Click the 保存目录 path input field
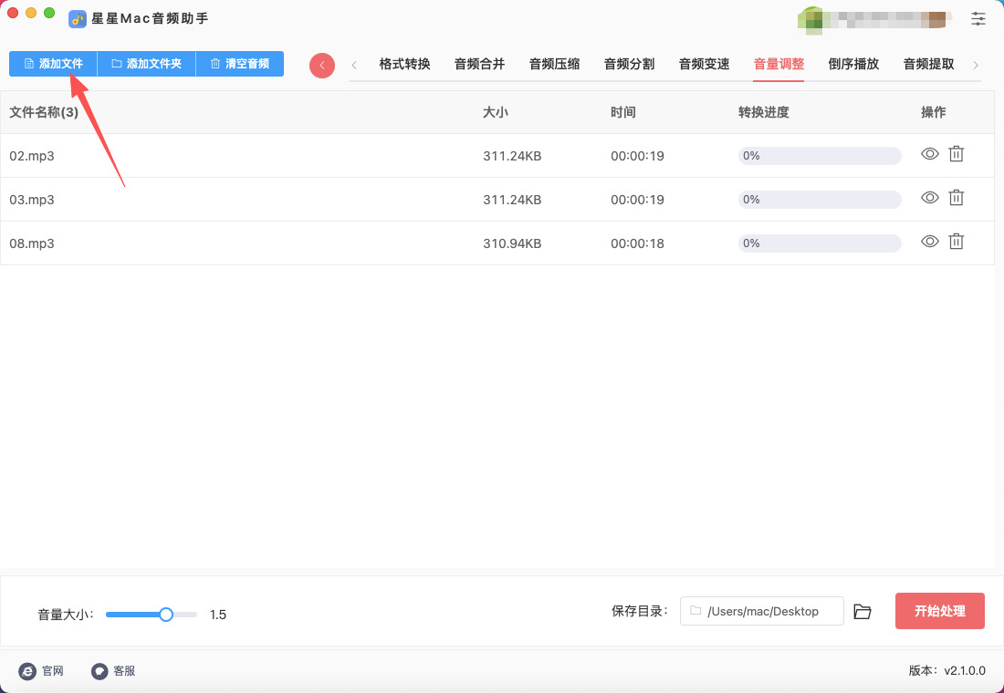The height and width of the screenshot is (693, 1004). pyautogui.click(x=762, y=611)
